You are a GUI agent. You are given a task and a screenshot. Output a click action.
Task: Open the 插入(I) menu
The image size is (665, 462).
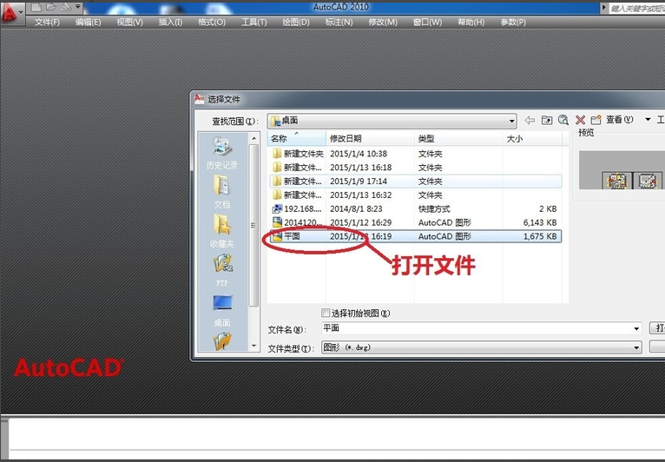170,22
